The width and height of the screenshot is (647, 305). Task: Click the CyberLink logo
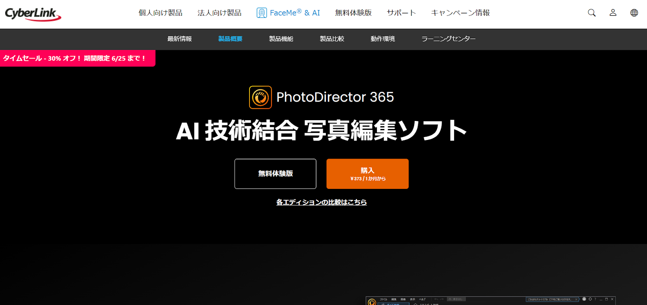tap(33, 14)
